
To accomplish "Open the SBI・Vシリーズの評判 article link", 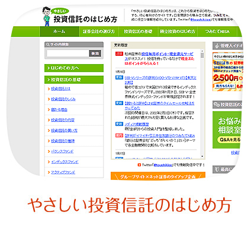I will [x=160, y=80].
